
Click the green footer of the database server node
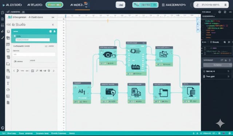tap(191, 101)
